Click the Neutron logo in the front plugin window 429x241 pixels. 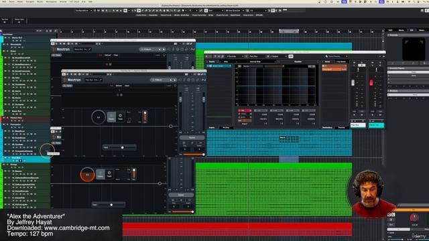tap(72, 80)
